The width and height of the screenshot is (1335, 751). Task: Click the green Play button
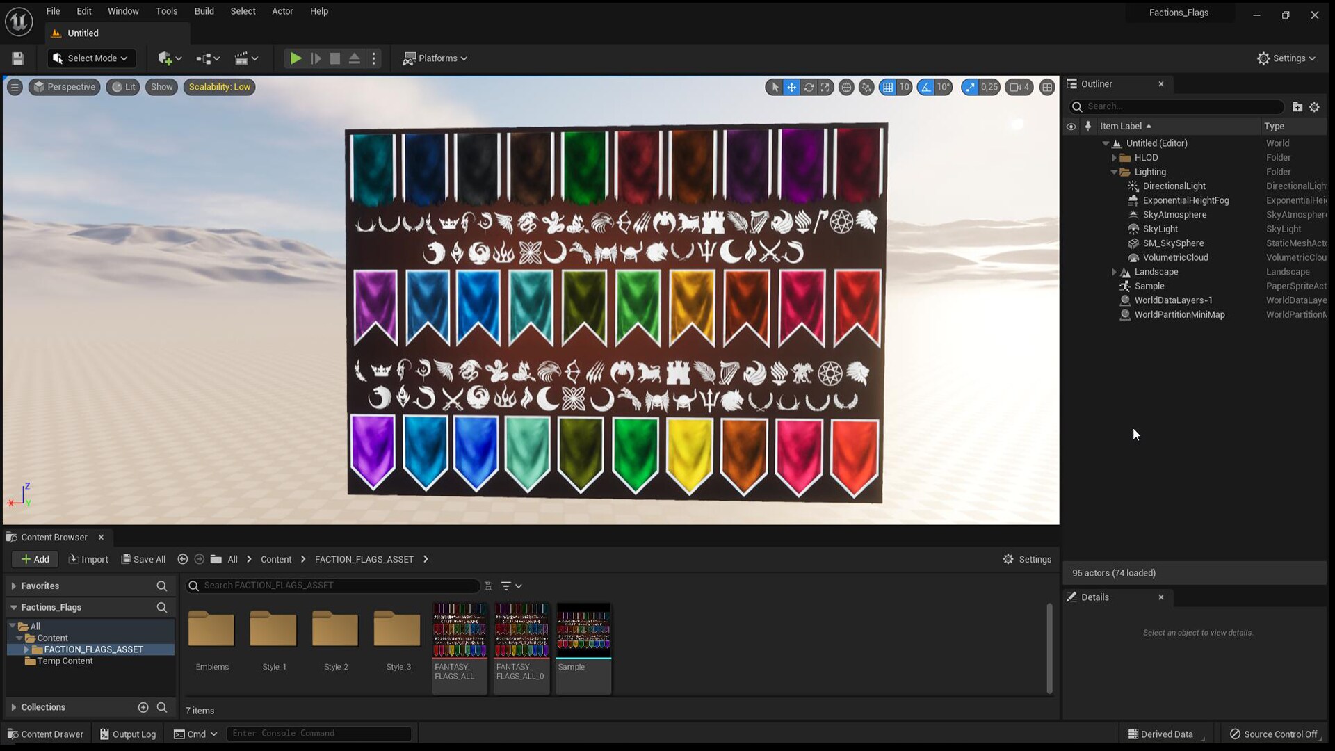coord(296,58)
